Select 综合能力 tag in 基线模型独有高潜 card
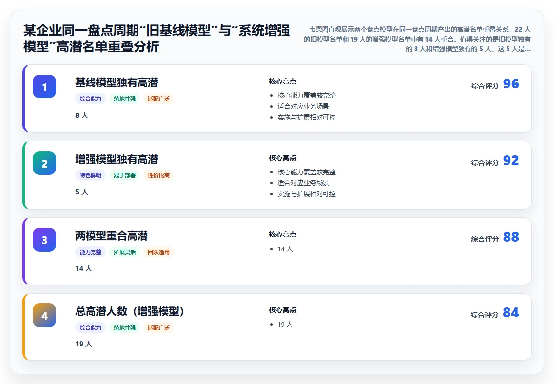Viewport: 554px width, 384px height. pyautogui.click(x=91, y=99)
